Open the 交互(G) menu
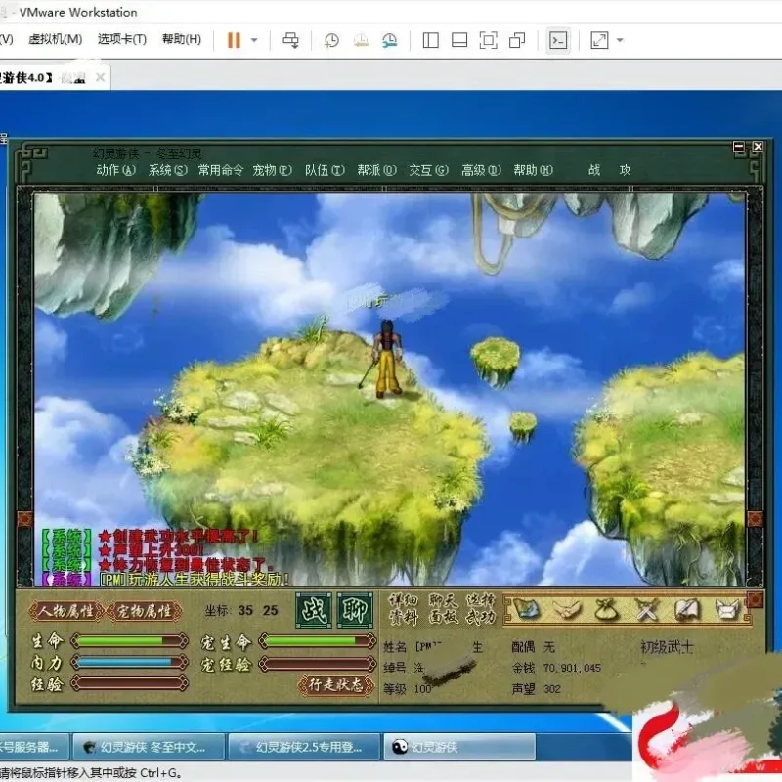 tap(429, 170)
